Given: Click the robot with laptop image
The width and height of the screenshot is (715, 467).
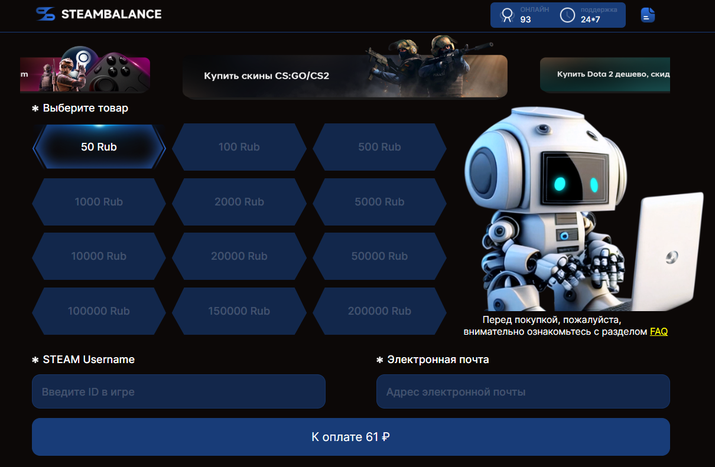Looking at the screenshot, I should coord(584,210).
